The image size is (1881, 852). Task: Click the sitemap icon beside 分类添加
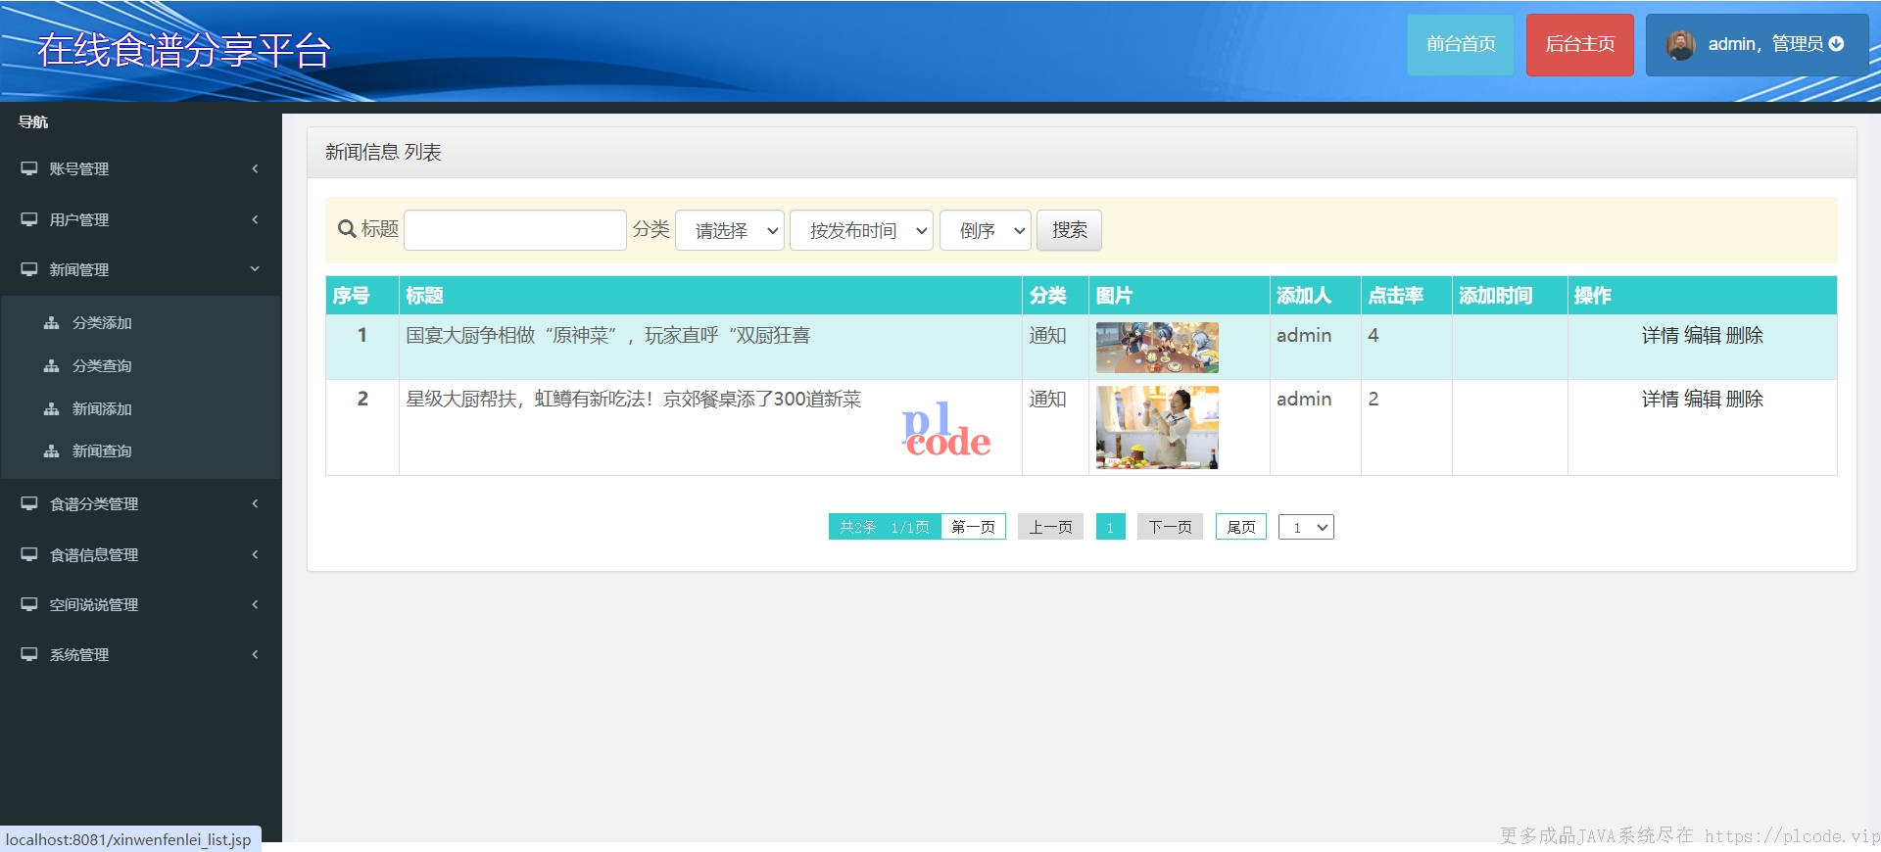pyautogui.click(x=52, y=322)
